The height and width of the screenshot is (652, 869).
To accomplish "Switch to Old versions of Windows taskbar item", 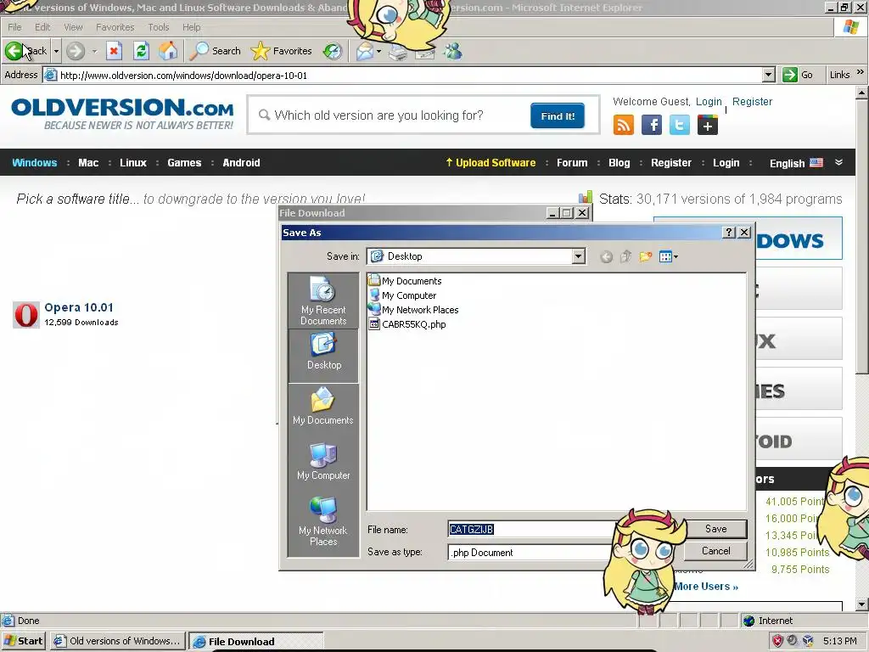I will click(117, 641).
